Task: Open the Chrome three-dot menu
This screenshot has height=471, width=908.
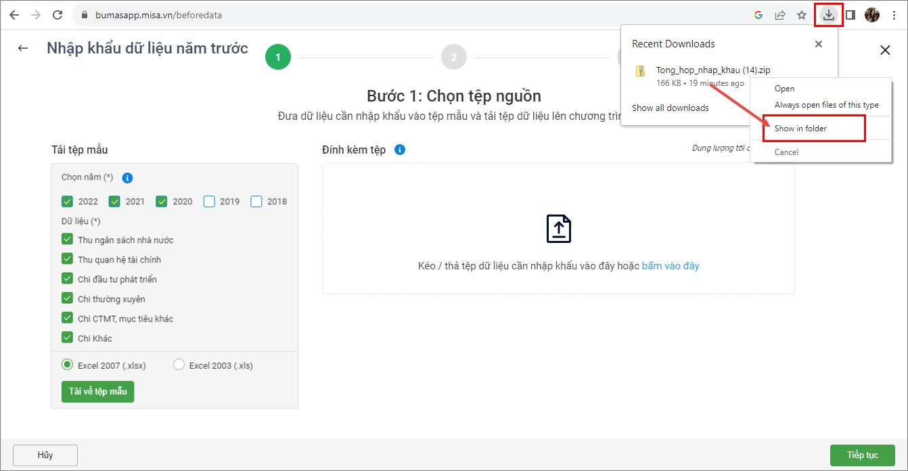Action: (x=894, y=15)
